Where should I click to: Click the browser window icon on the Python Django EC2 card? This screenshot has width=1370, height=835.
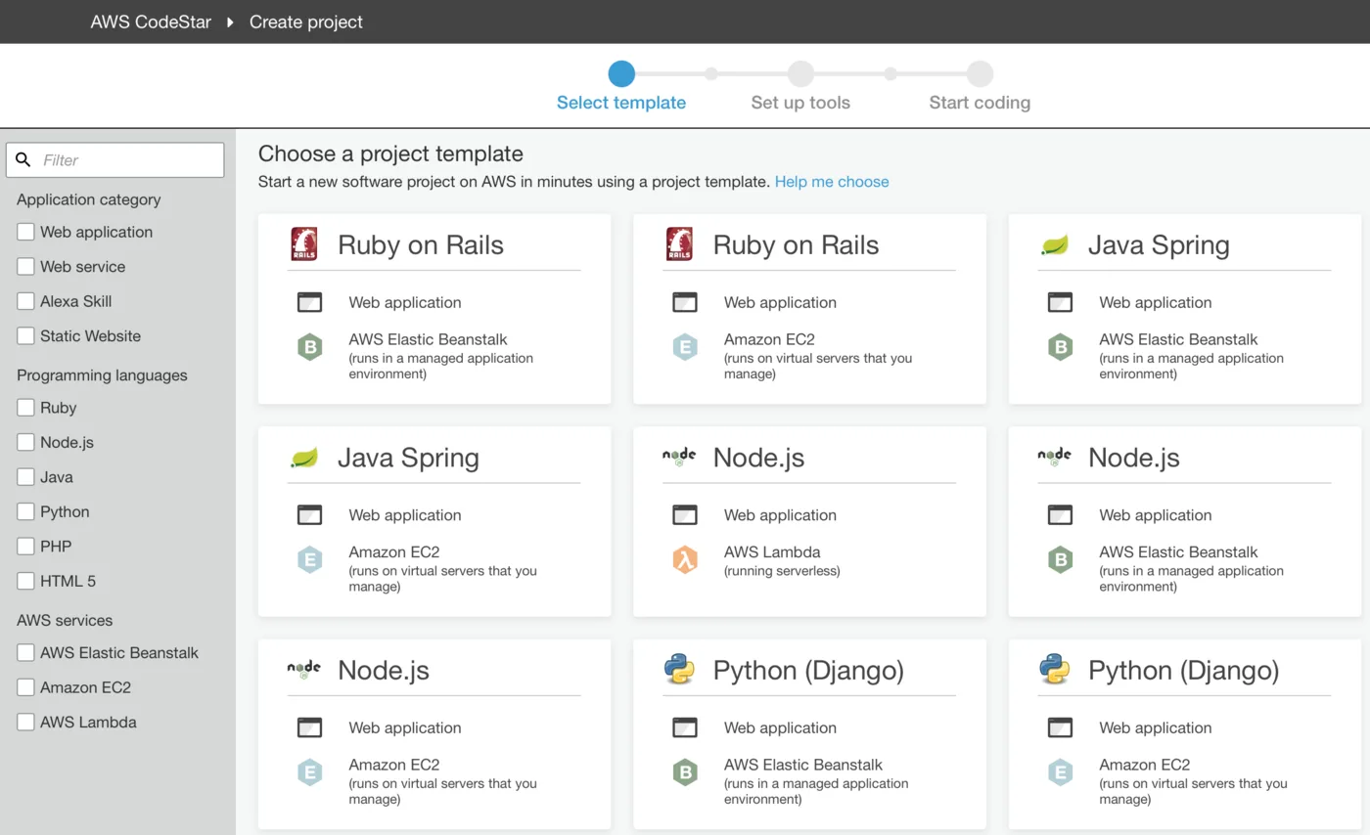tap(1060, 727)
